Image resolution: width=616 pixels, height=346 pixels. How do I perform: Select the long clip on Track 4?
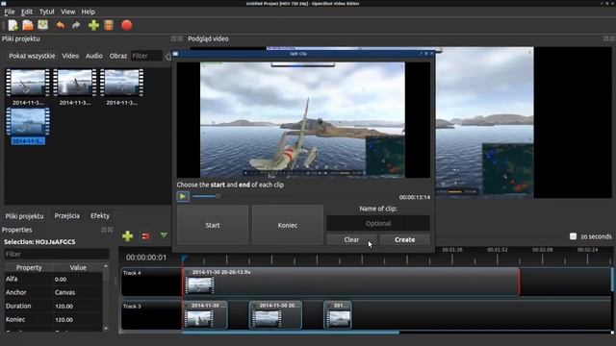(350, 282)
